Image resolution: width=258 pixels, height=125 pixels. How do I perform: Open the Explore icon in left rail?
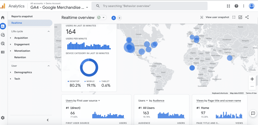point(3,35)
